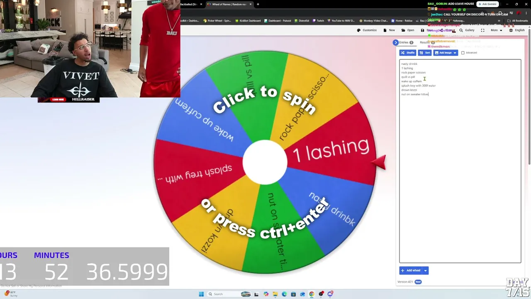Open the Home - Roblox bookmark
The height and width of the screenshot is (299, 531).
[x=402, y=21]
